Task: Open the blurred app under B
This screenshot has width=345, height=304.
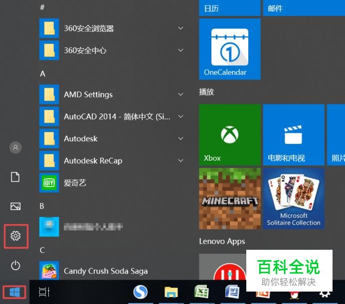Action: 49,227
